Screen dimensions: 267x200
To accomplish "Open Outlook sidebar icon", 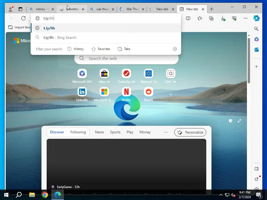I will (x=257, y=50).
